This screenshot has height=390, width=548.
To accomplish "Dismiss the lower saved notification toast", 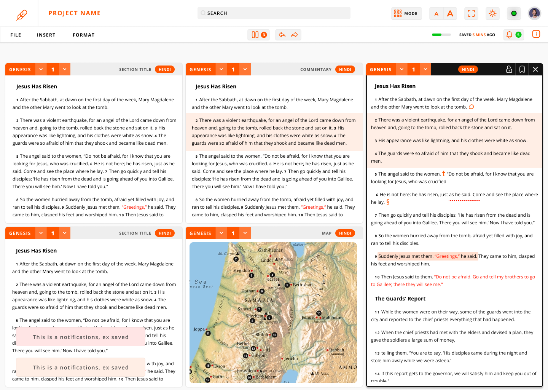I will [81, 368].
